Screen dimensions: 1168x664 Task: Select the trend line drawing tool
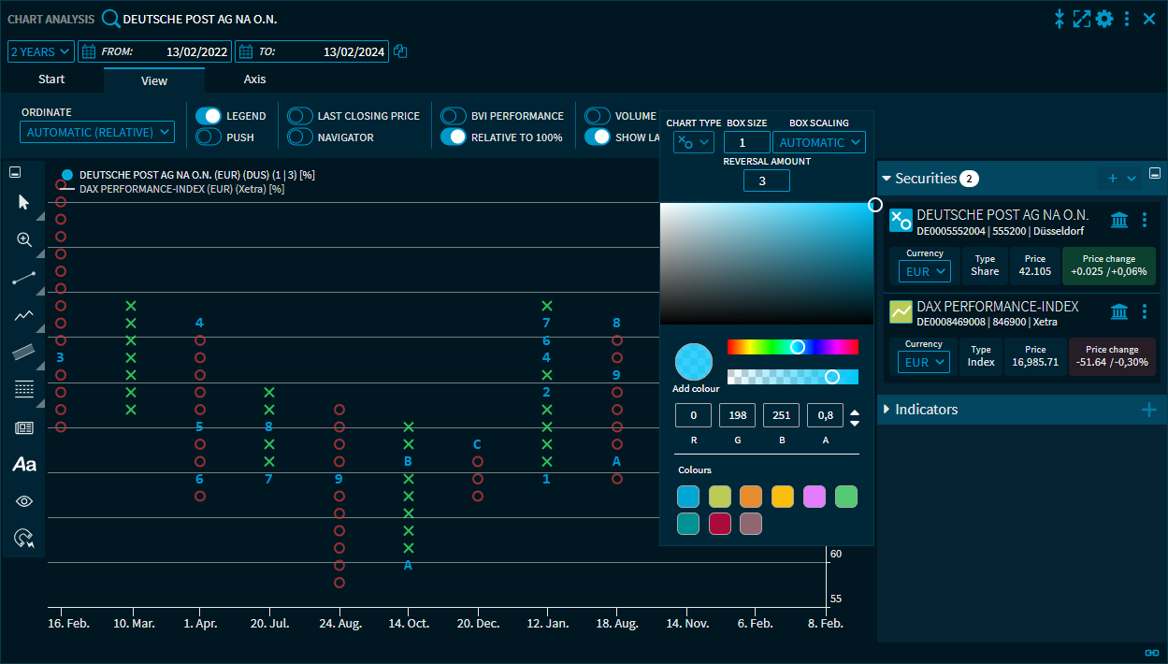point(24,278)
